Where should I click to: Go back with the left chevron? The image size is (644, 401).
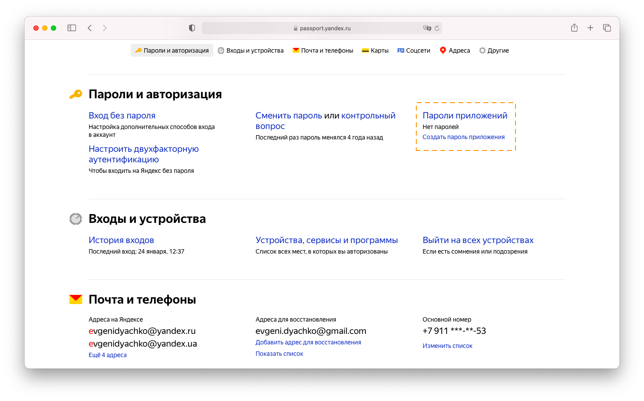[x=89, y=28]
